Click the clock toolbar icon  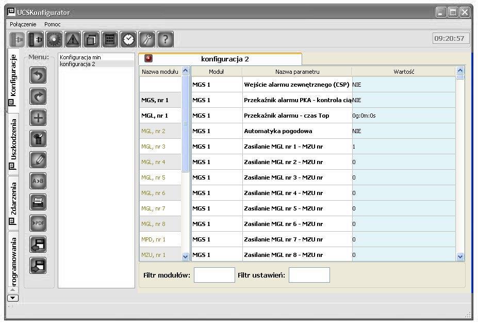(x=128, y=39)
